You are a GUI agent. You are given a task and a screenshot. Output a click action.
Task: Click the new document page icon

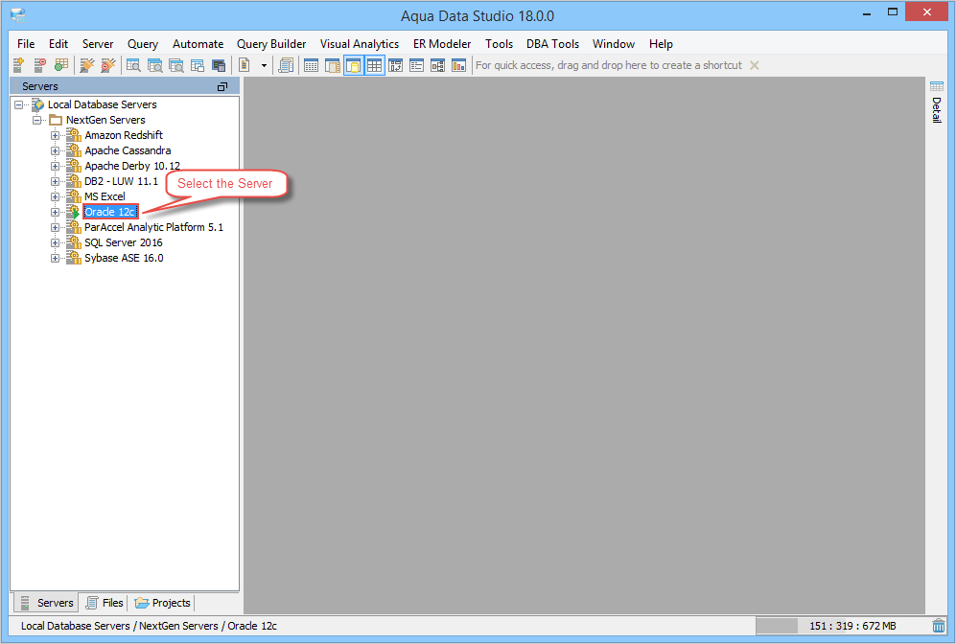245,65
